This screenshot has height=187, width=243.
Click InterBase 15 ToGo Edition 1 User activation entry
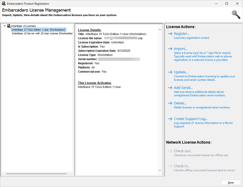pos(99,87)
